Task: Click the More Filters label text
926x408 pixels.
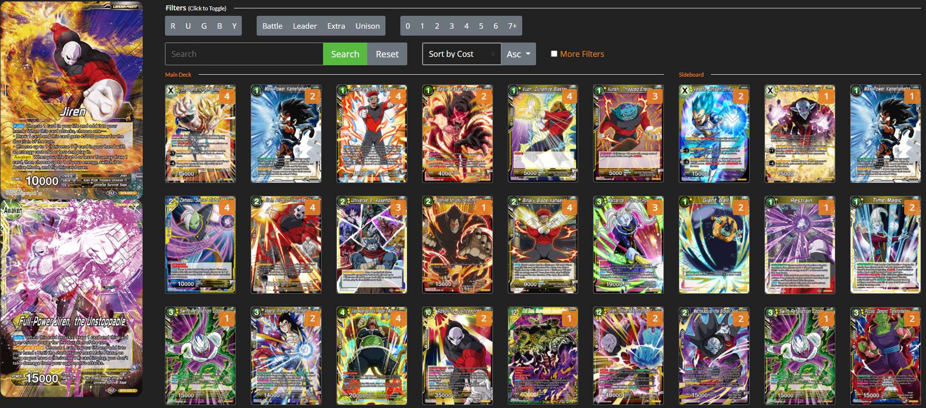Action: pyautogui.click(x=582, y=54)
